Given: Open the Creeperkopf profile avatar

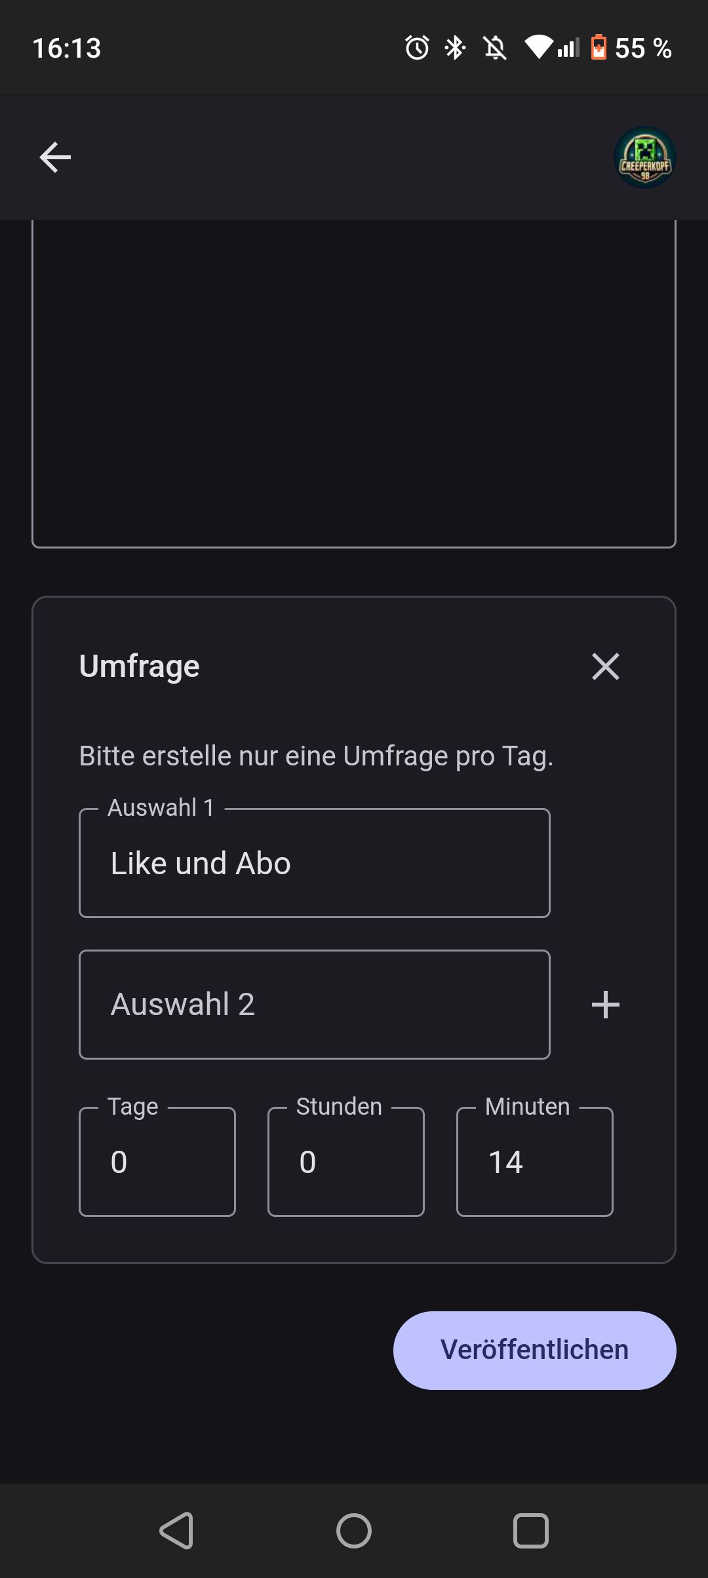Looking at the screenshot, I should point(645,158).
